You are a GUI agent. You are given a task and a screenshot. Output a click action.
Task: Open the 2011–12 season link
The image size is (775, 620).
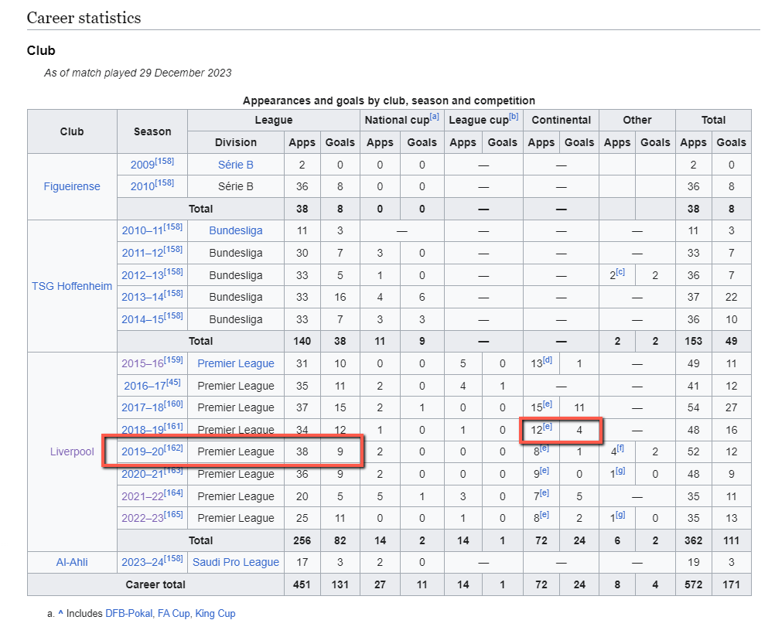pyautogui.click(x=142, y=253)
